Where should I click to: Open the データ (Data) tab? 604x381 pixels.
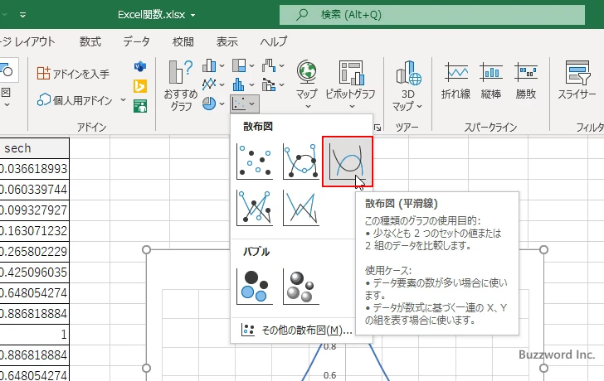(x=136, y=41)
